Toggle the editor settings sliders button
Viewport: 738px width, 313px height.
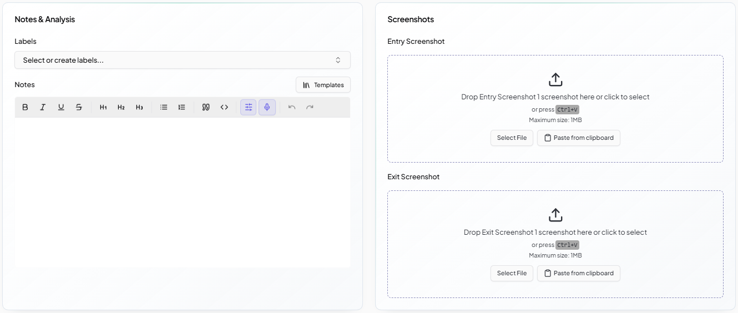point(249,107)
